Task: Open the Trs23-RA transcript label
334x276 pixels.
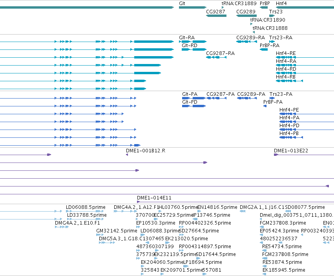Action: [x=281, y=38]
